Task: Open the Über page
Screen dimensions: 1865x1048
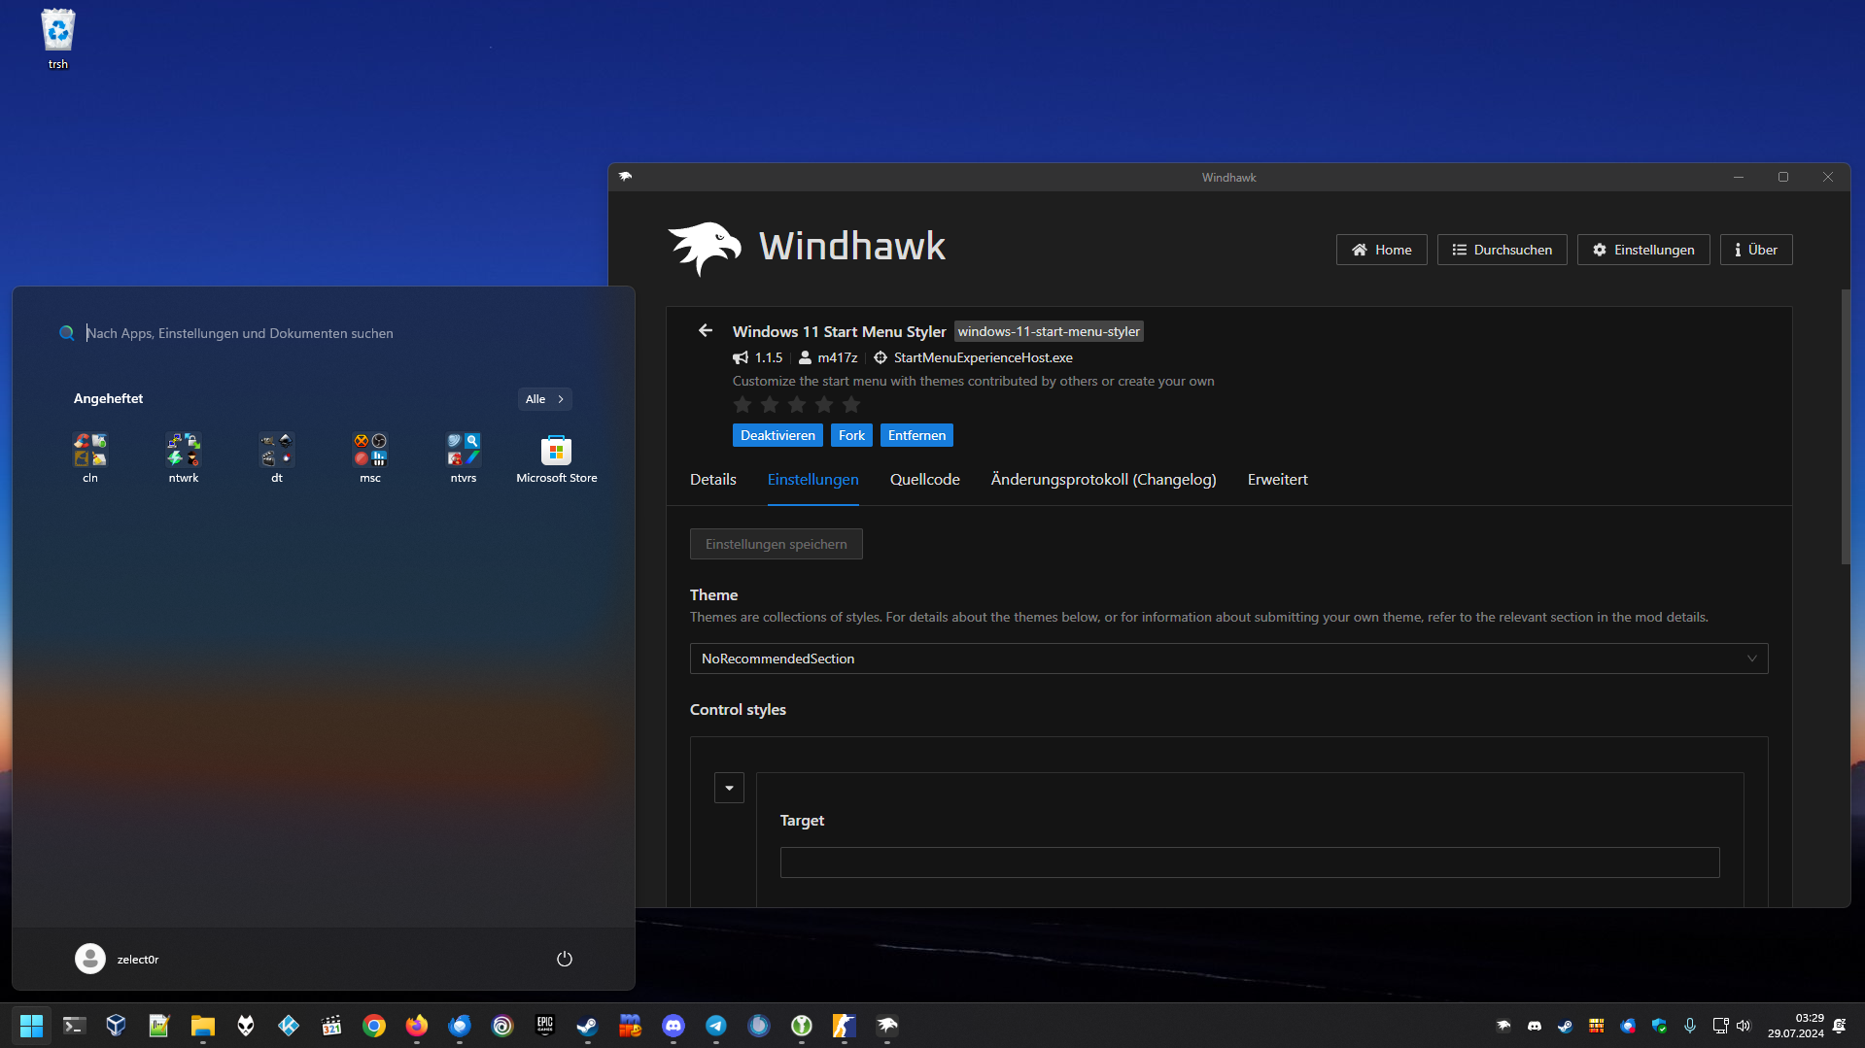Action: (x=1756, y=250)
